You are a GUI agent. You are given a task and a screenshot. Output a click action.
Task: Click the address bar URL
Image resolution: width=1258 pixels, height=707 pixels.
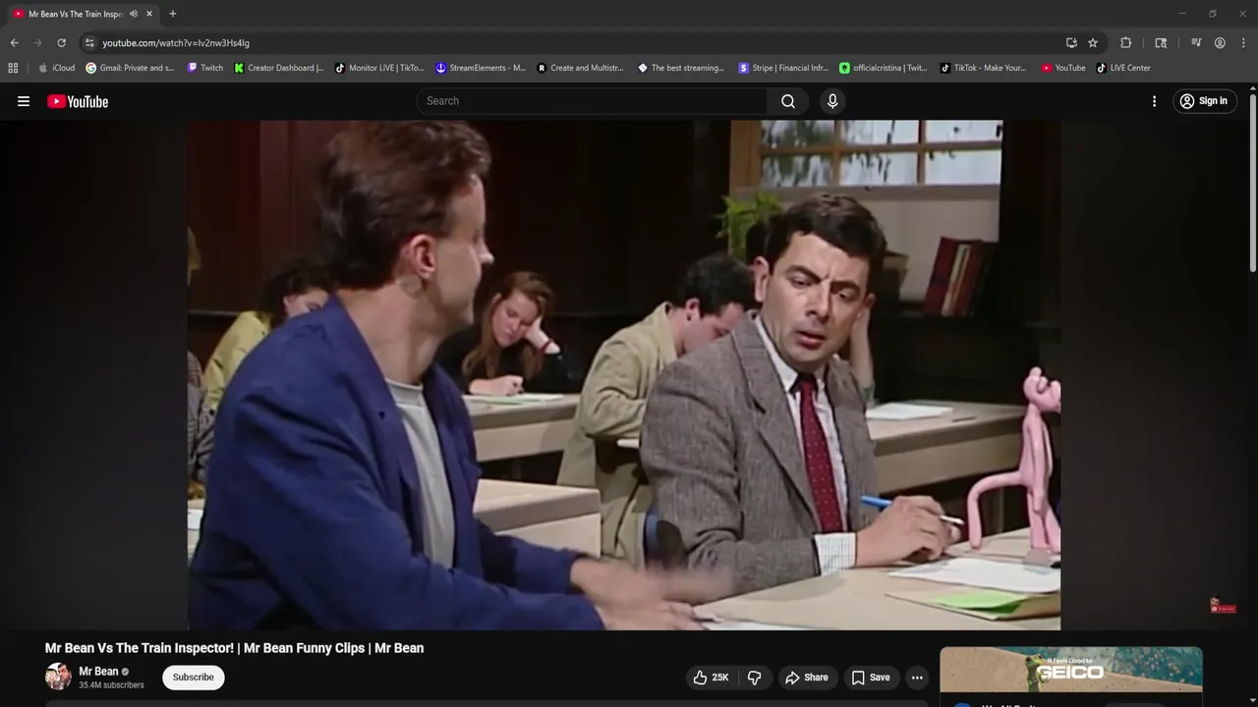[176, 43]
